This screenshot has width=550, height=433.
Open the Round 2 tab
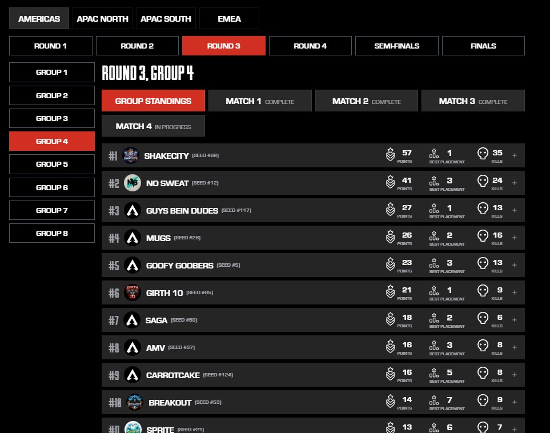137,46
